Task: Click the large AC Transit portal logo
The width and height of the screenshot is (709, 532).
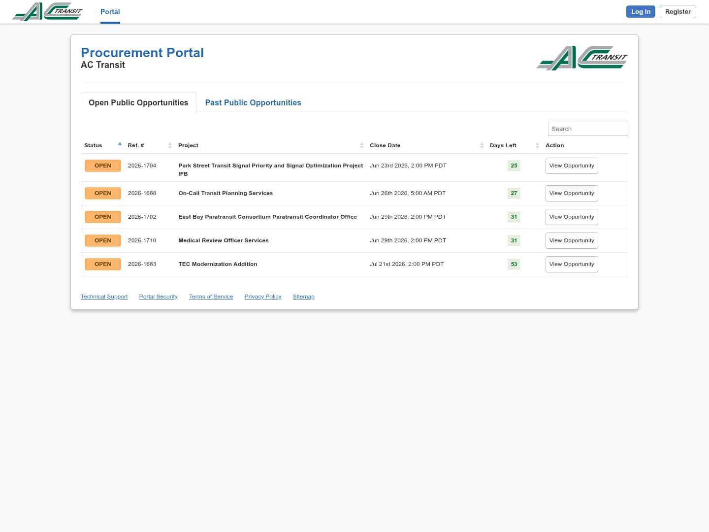Action: tap(582, 58)
